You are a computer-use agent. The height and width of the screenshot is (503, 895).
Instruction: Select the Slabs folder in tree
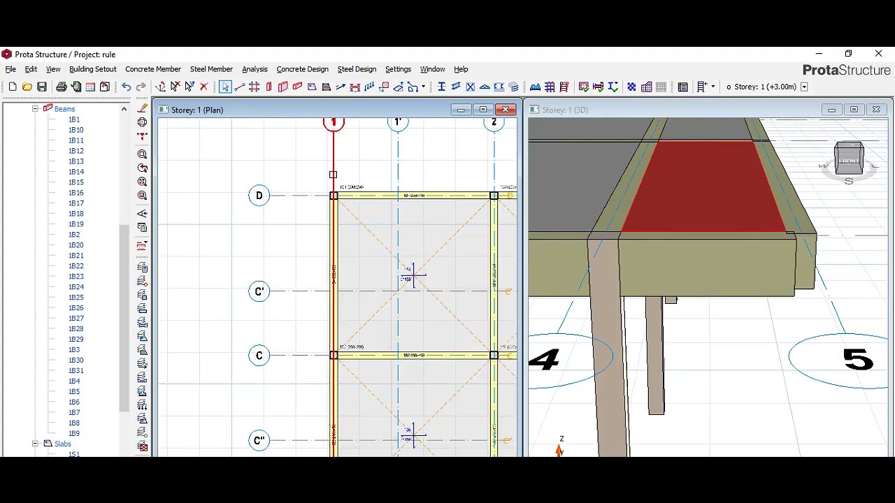tap(62, 444)
